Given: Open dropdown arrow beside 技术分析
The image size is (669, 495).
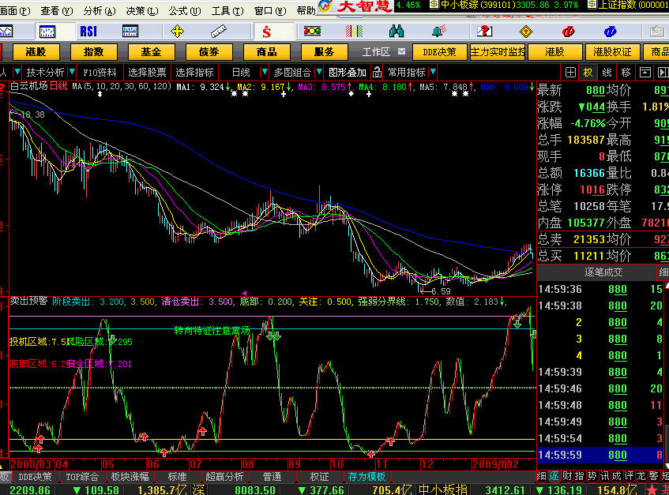Looking at the screenshot, I should pos(72,72).
